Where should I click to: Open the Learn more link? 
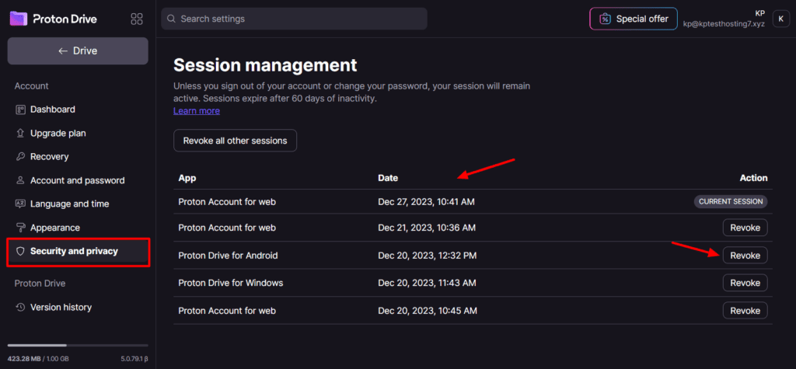click(196, 111)
